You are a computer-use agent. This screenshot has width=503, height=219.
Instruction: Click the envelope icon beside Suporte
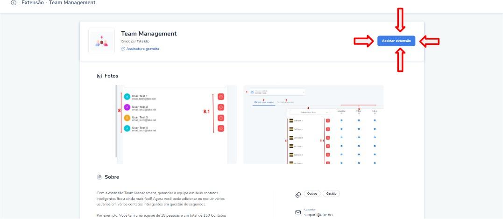298,212
